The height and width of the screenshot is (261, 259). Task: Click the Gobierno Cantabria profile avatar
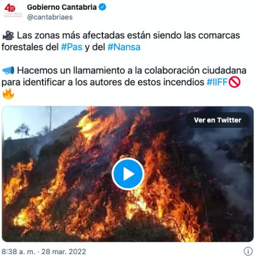pos(13,11)
